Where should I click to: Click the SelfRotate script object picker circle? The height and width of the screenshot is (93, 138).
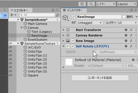coord(136,52)
